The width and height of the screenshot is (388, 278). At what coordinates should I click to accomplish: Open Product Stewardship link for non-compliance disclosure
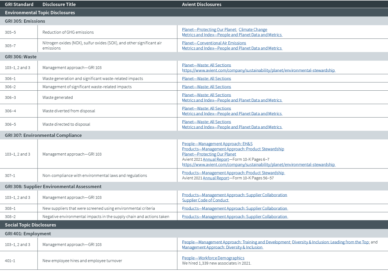click(x=233, y=173)
